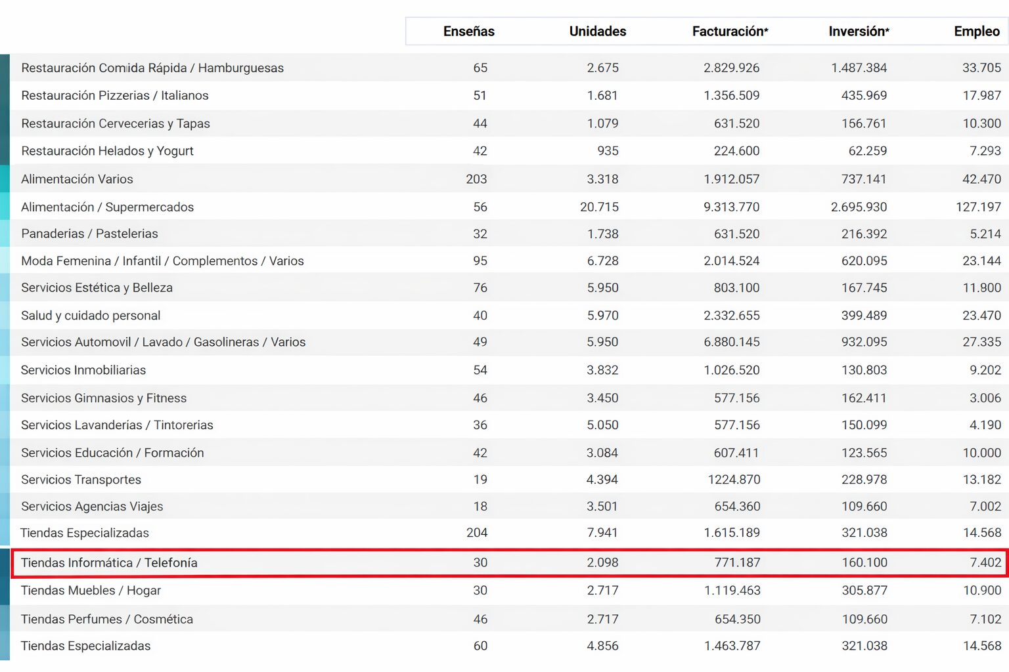
Task: Click the Unidades column header
Action: tap(597, 31)
